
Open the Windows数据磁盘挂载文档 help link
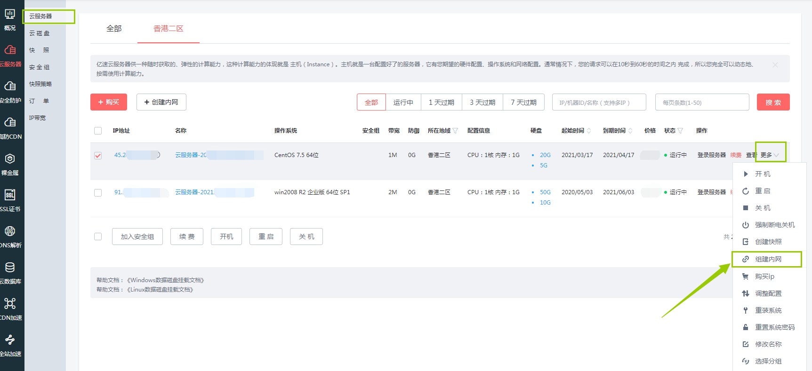(166, 280)
